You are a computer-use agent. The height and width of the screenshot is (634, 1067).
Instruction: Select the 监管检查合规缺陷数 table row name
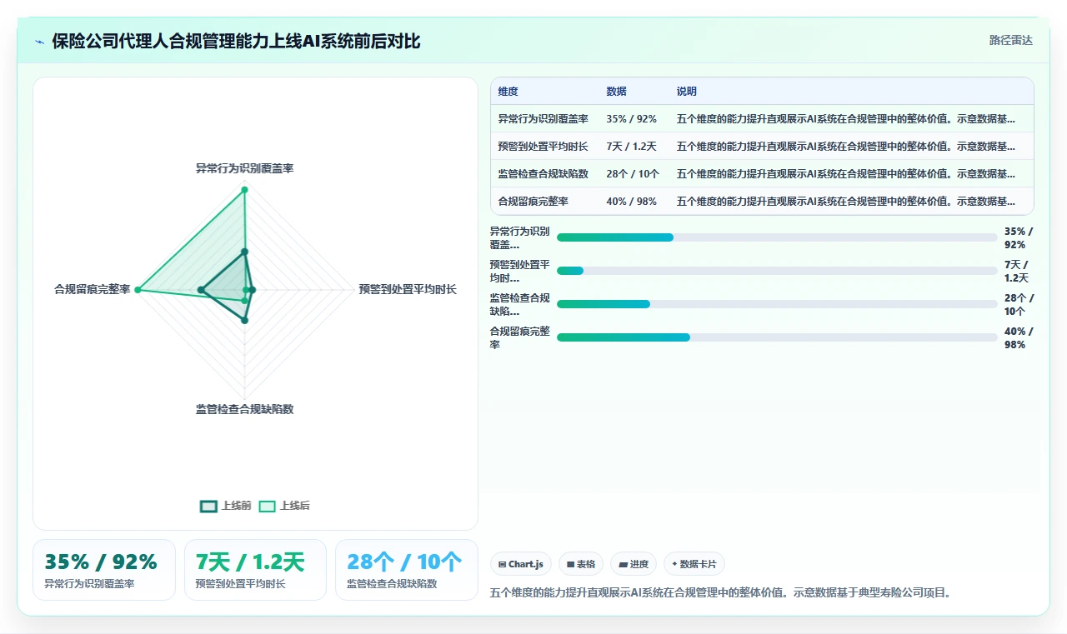click(x=543, y=174)
